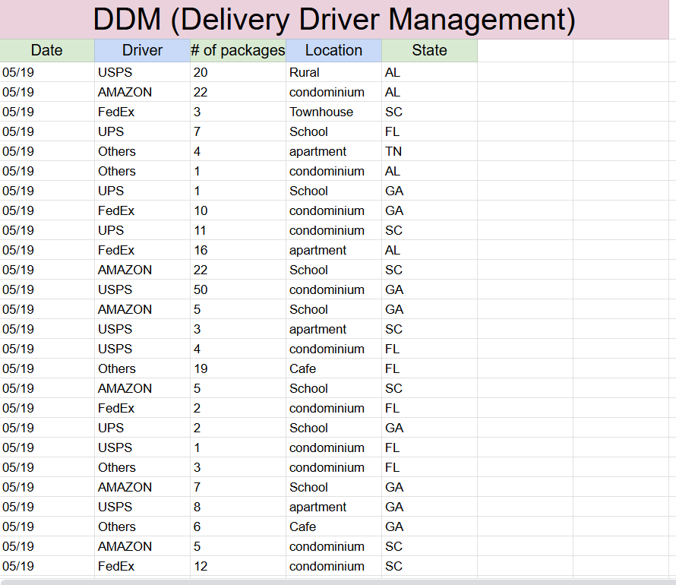Select 'Others' driver in the 6-package row
The width and height of the screenshot is (676, 585).
click(x=142, y=526)
